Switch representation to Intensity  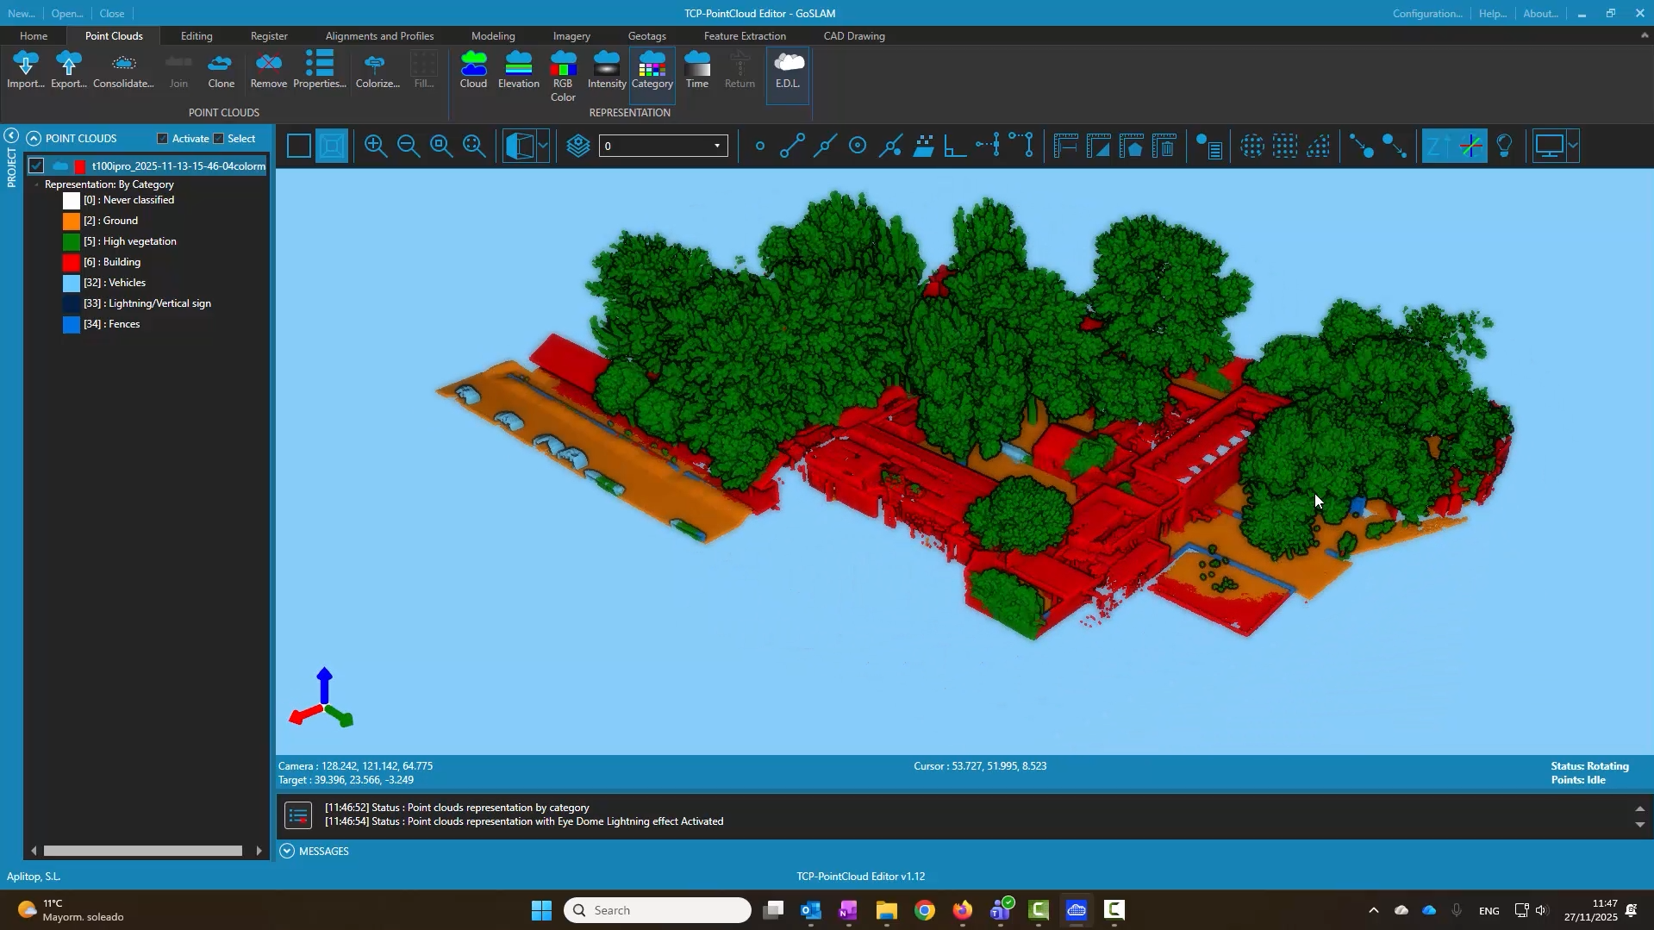[x=606, y=69]
